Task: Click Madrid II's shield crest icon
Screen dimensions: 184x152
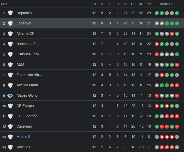Action: (x=10, y=137)
